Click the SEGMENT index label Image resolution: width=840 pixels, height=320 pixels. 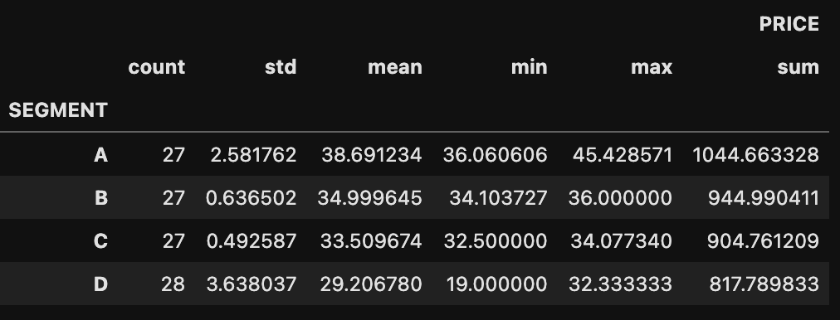[58, 110]
